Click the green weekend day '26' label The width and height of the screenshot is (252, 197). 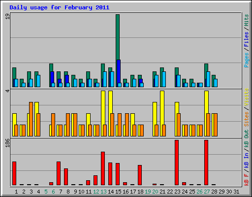(199, 192)
